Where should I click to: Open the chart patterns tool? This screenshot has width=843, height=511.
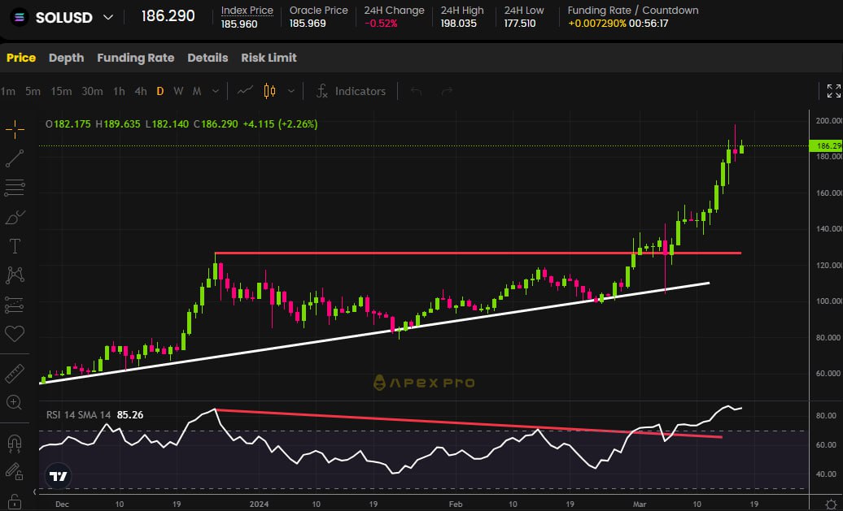pyautogui.click(x=15, y=275)
